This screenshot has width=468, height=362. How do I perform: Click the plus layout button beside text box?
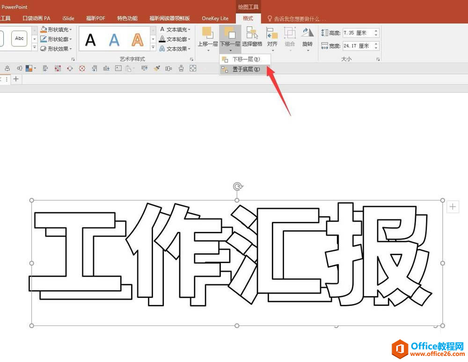tap(453, 207)
